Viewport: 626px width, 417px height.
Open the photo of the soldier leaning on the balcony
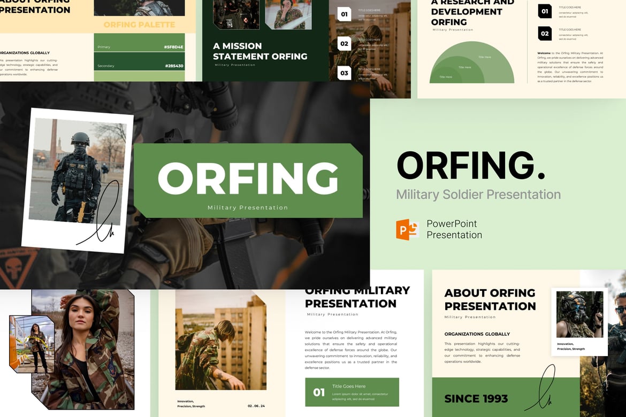221,340
